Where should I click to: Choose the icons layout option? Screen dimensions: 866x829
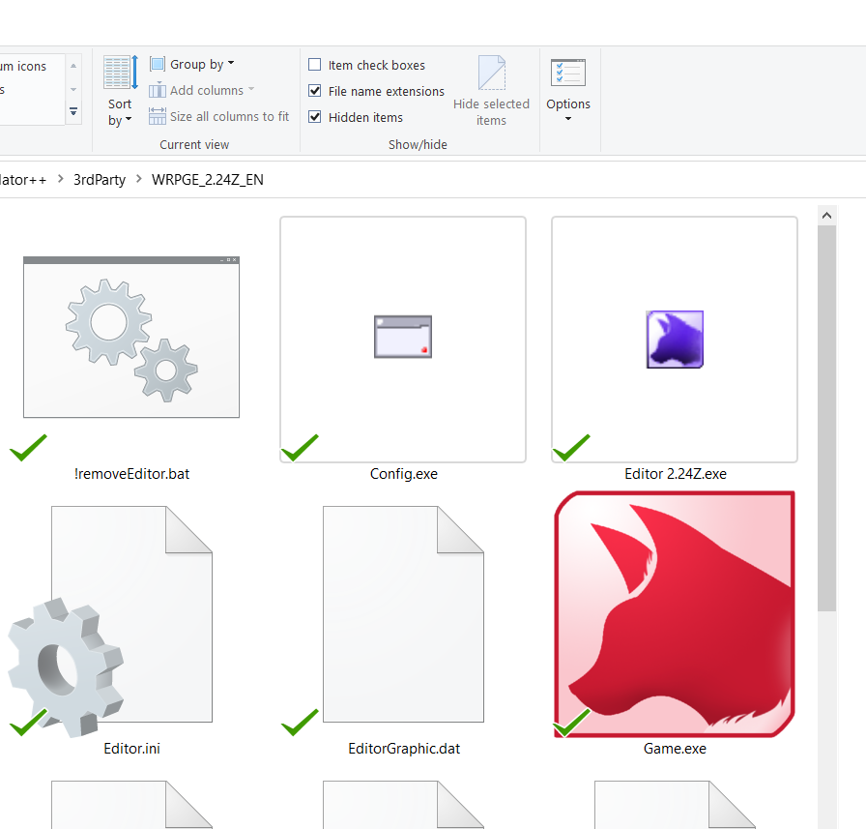pyautogui.click(x=23, y=67)
